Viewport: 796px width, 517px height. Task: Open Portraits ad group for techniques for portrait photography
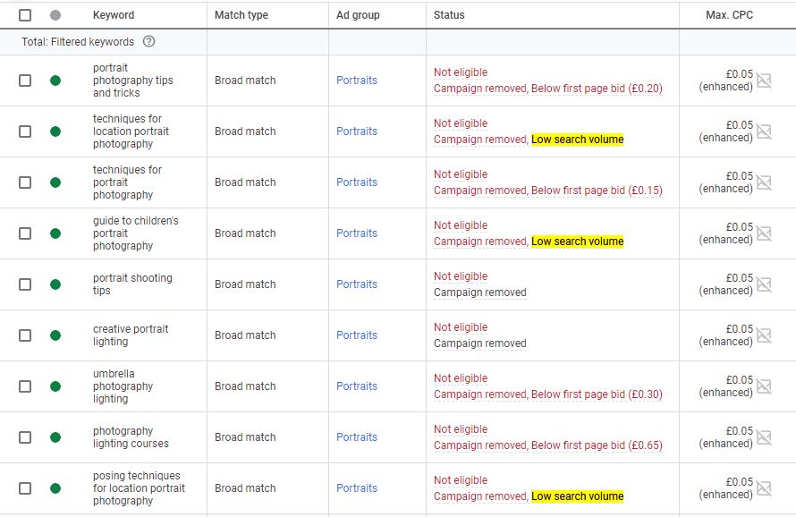tap(357, 182)
